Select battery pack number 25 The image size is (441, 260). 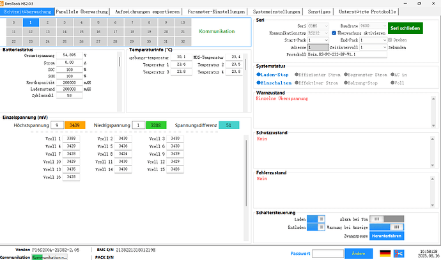click(65, 42)
